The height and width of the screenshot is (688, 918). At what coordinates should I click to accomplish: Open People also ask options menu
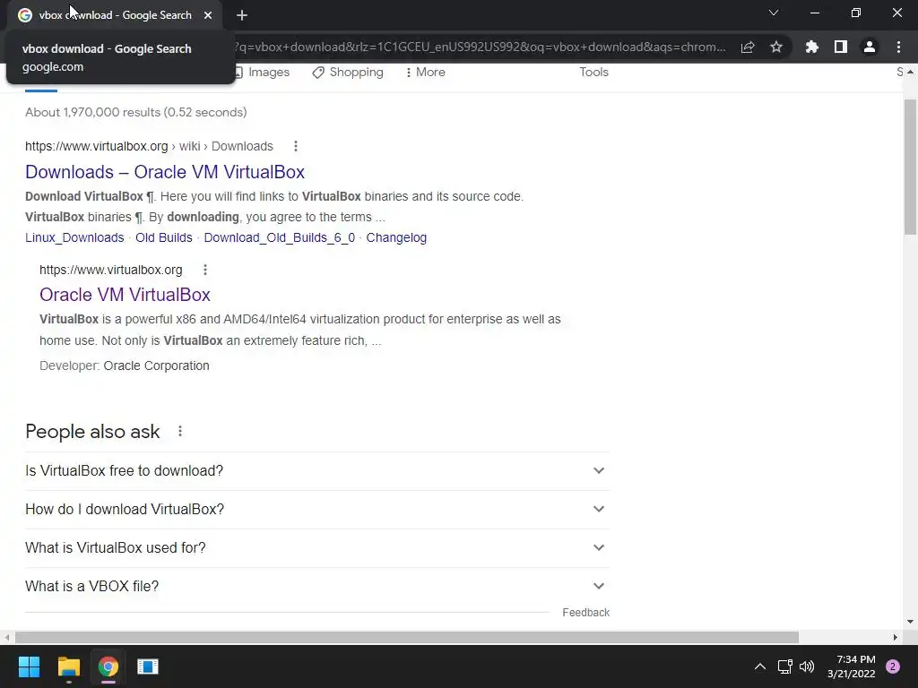(180, 431)
